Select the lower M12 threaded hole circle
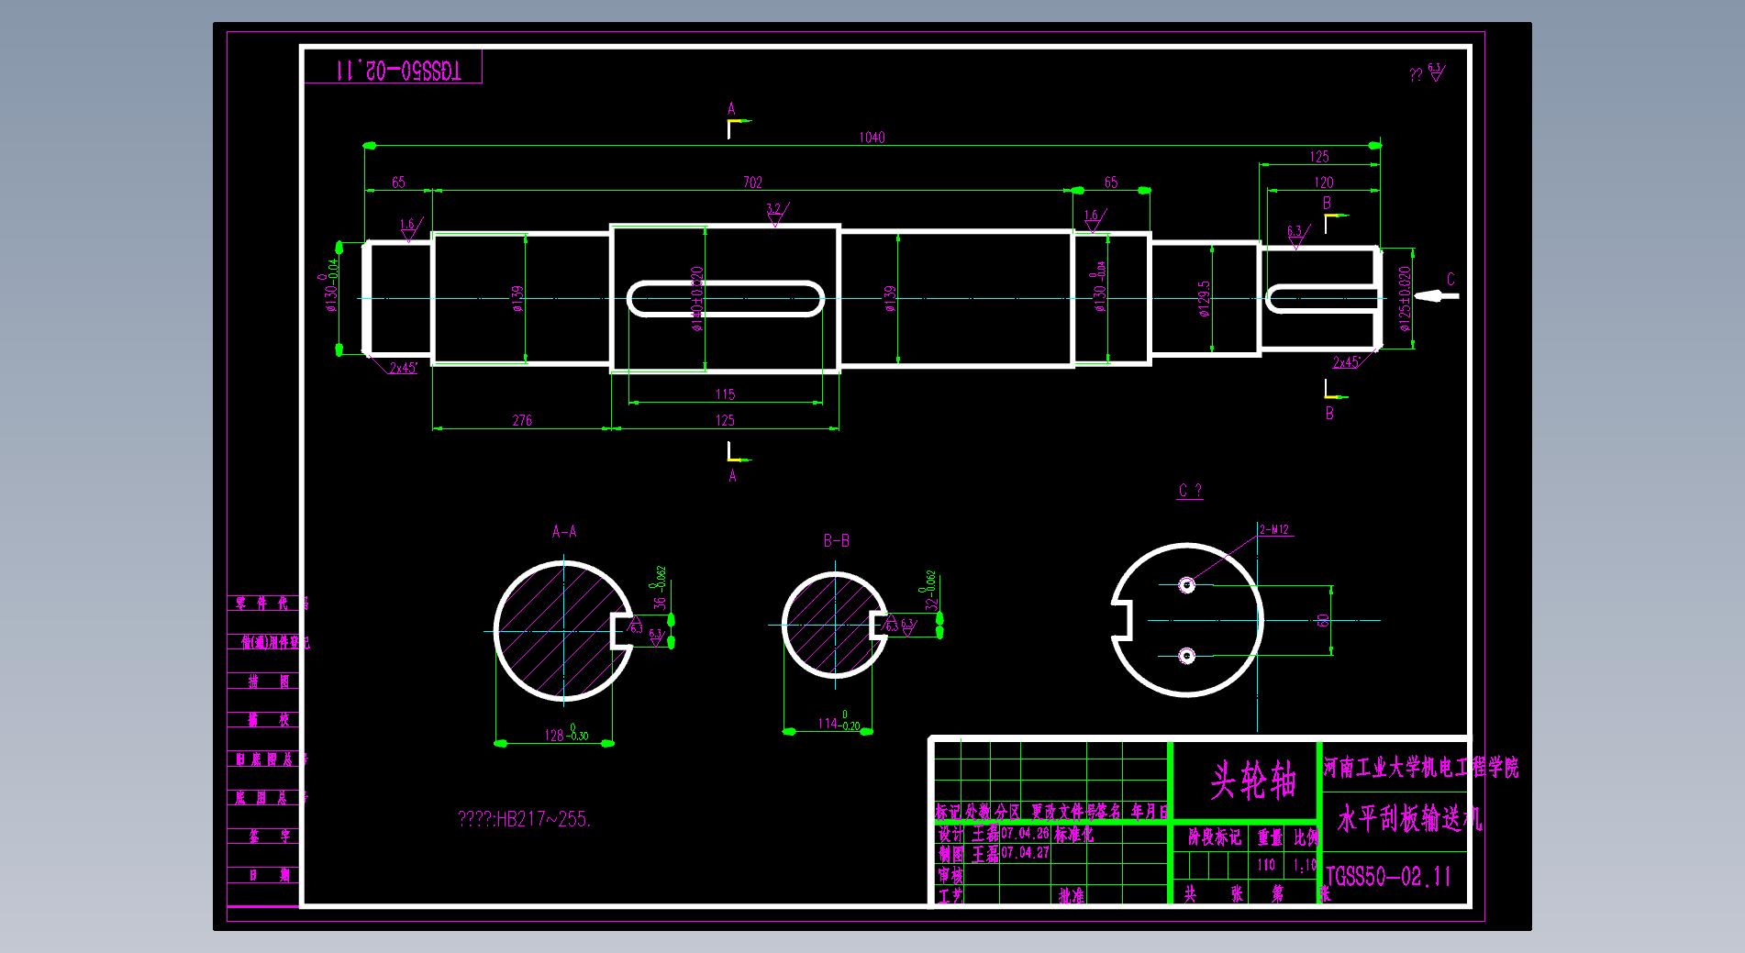The height and width of the screenshot is (953, 1745). (1186, 655)
